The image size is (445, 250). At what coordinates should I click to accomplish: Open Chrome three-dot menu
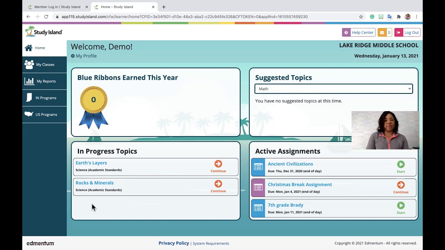click(x=416, y=17)
